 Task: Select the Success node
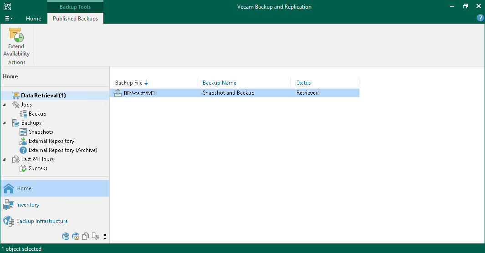tap(38, 168)
